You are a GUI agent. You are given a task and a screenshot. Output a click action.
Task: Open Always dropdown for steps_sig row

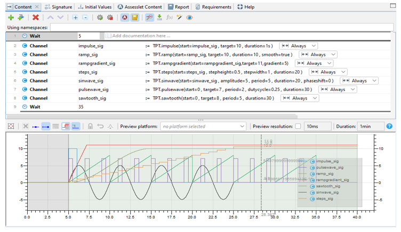pyautogui.click(x=328, y=72)
